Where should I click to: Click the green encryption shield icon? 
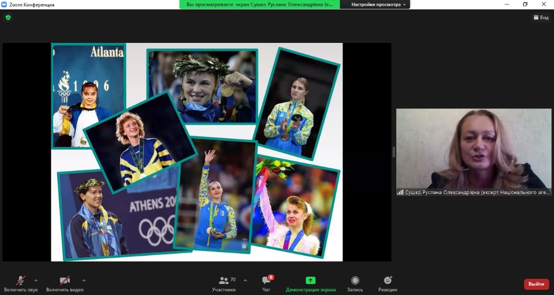pyautogui.click(x=8, y=17)
